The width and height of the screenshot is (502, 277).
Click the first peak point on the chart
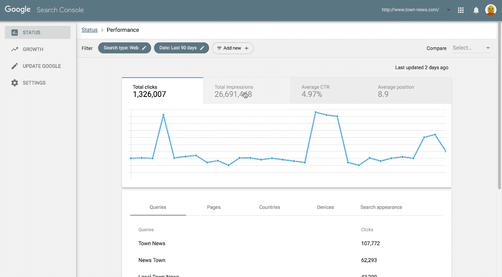click(163, 115)
